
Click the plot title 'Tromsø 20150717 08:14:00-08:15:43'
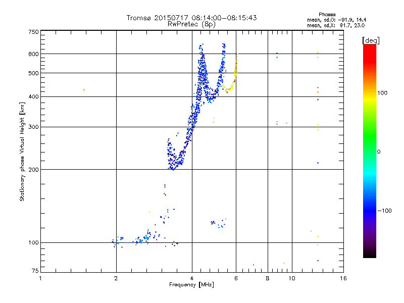tap(191, 18)
